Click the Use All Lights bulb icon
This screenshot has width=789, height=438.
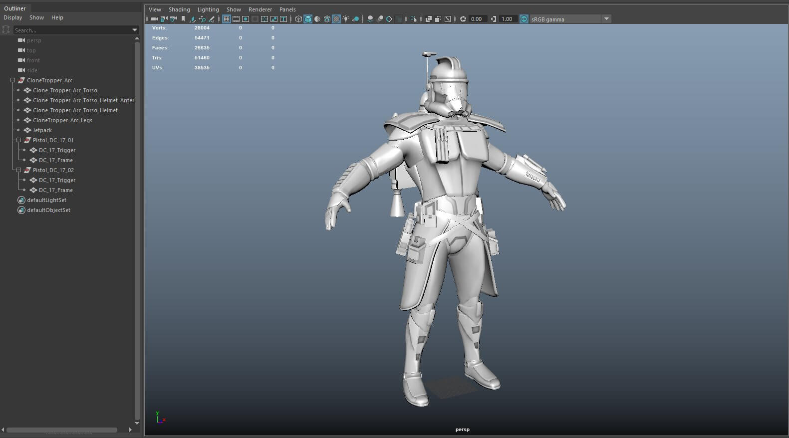point(346,19)
